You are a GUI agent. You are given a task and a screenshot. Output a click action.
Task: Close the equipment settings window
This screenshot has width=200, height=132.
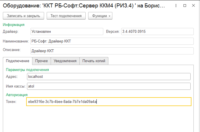click(193, 5)
